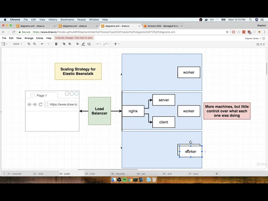Zoom in using the magnifier plus icon
This screenshot has height=201, width=268.
pyautogui.click(x=29, y=44)
